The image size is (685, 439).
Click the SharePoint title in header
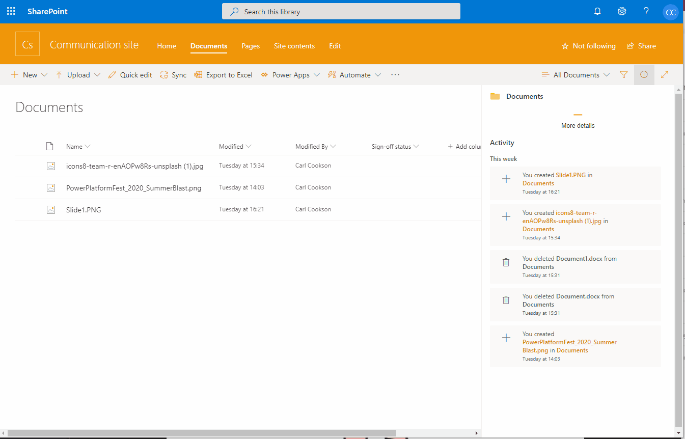pos(47,11)
